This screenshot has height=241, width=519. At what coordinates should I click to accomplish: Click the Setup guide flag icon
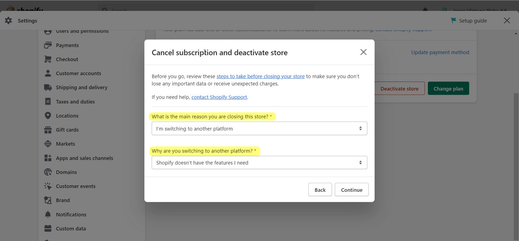(453, 21)
